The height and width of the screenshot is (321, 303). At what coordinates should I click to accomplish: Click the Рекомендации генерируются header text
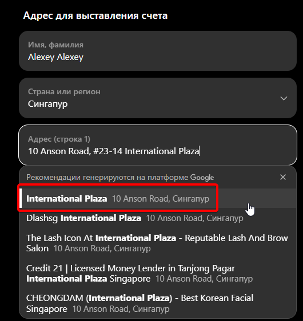pyautogui.click(x=120, y=177)
